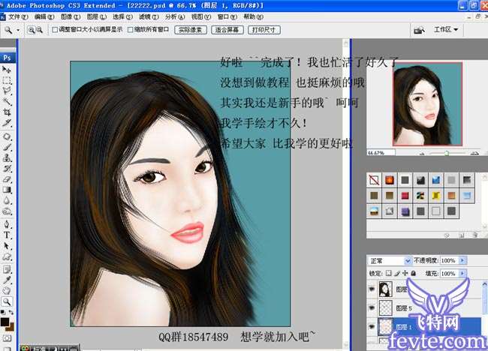Select the Custom Shape tool
This screenshot has width=488, height=351.
pos(7,256)
